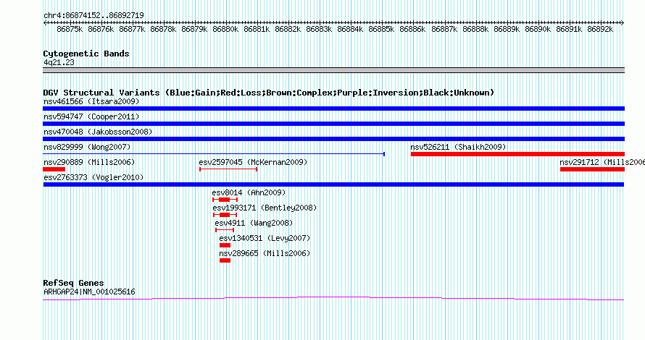Select the red nsv289665 loss bar
Viewport: 645px width, 340px height.
coord(225,260)
